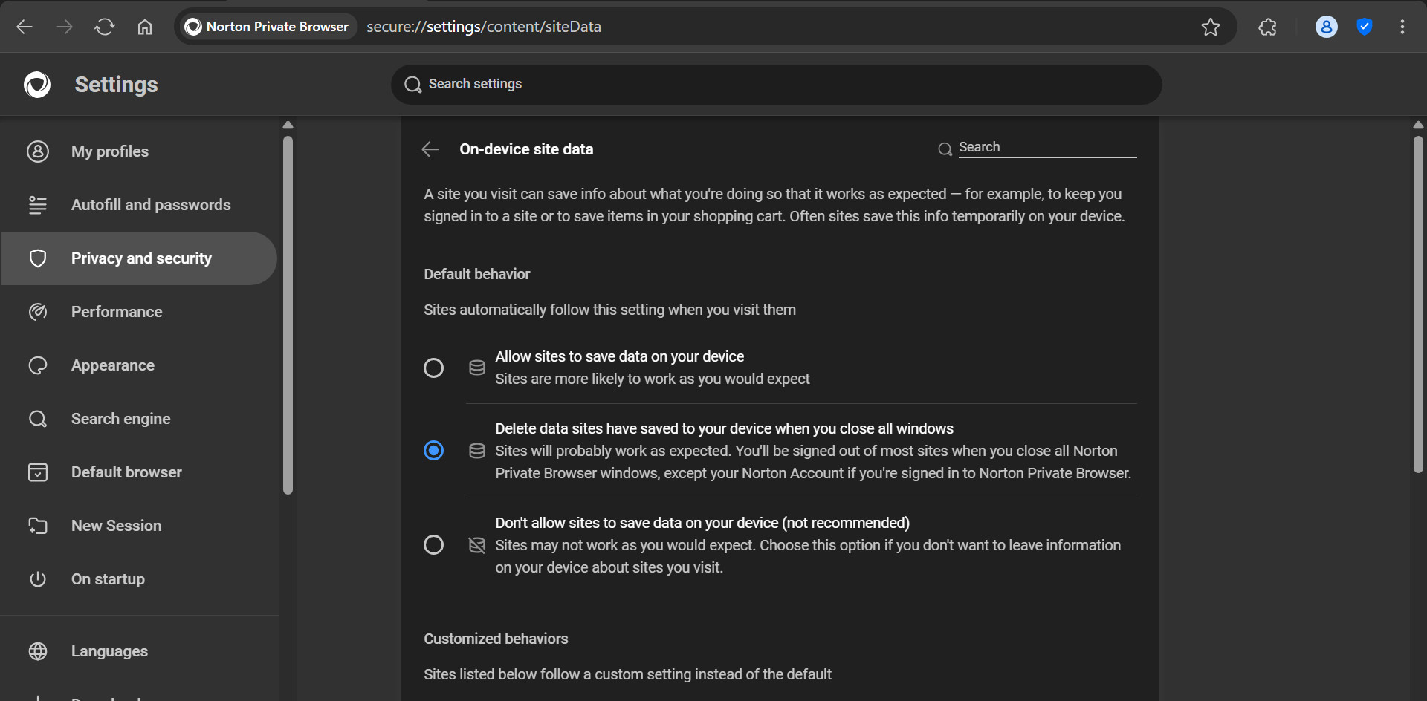Click the Default behavior heading
This screenshot has height=701, width=1427.
(x=477, y=274)
